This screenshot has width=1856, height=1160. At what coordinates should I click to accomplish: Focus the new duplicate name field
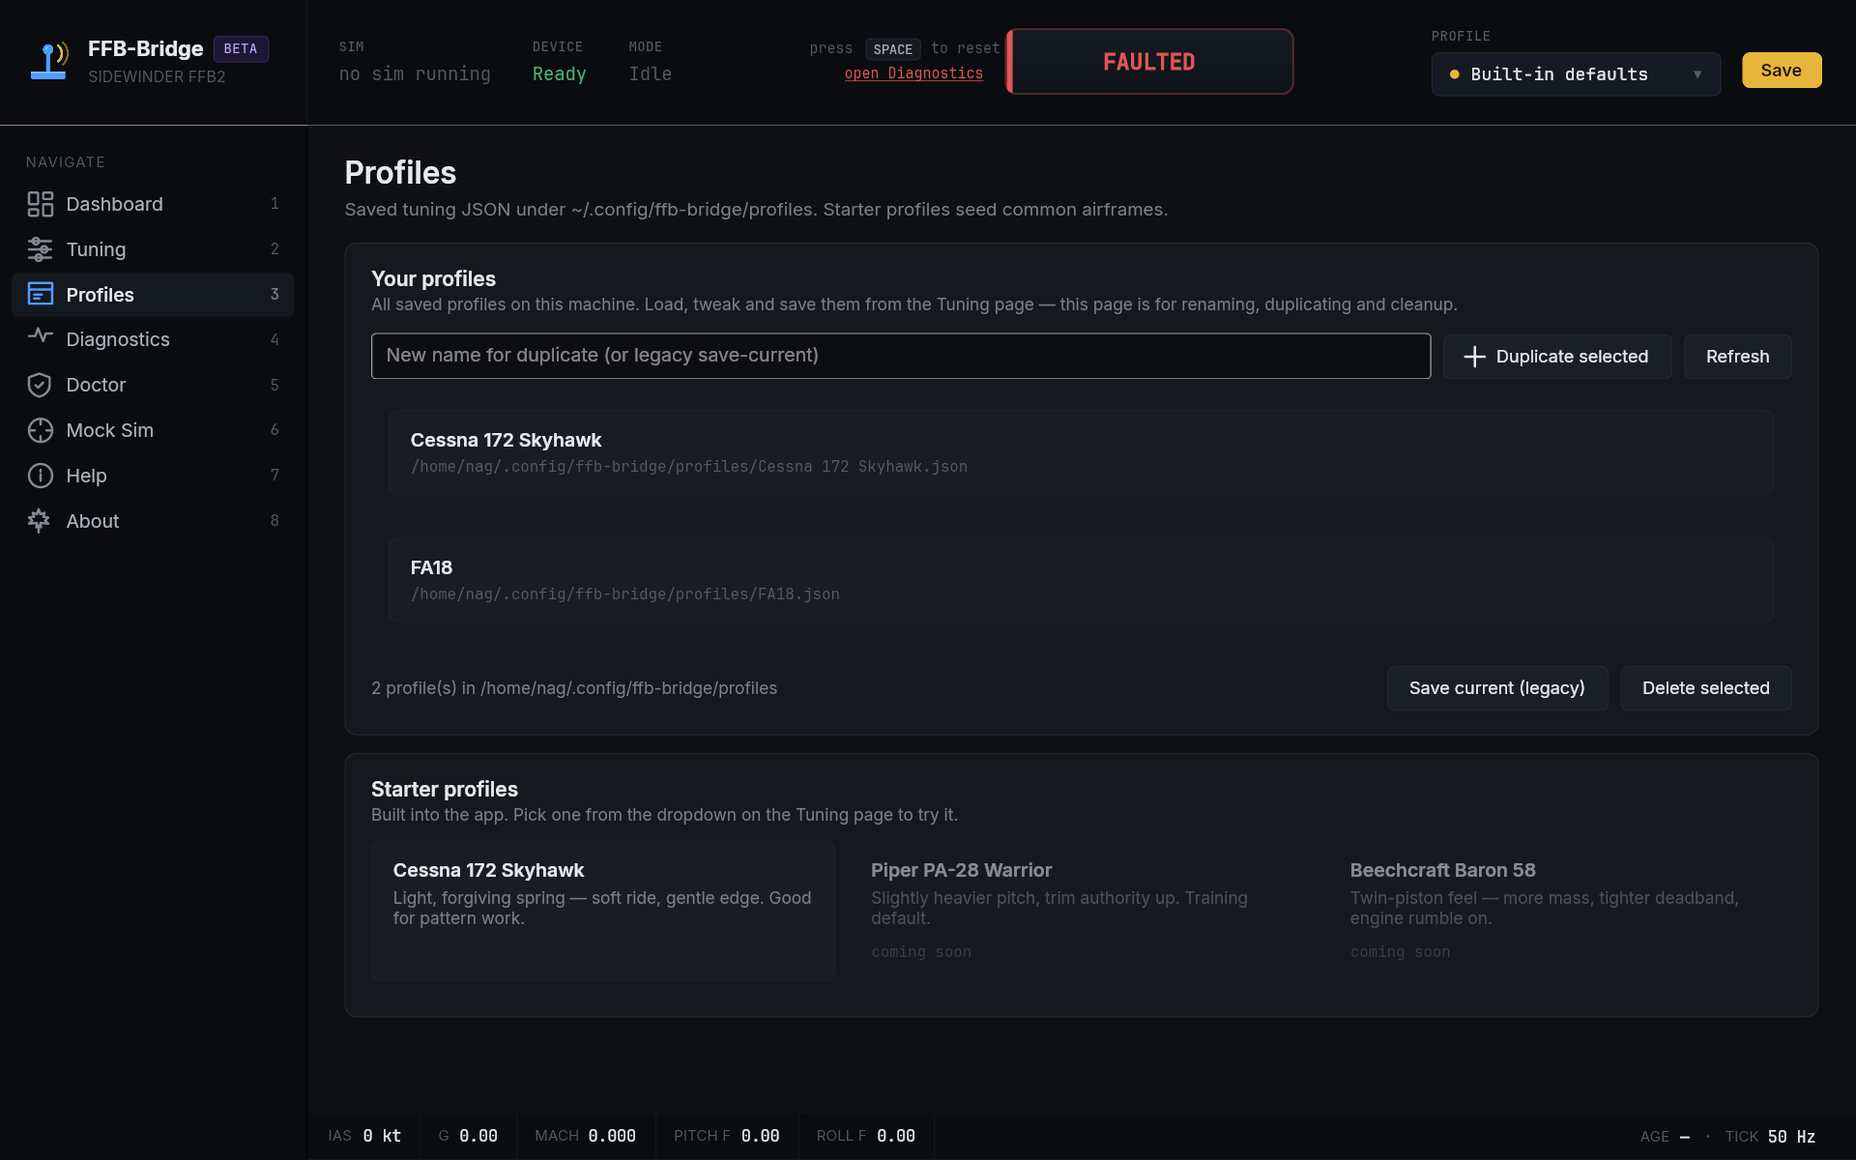point(900,356)
